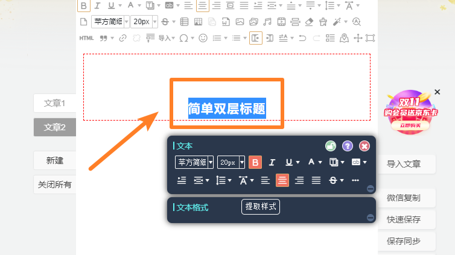Click the highlighted 简单双层标题 title text

(226, 109)
